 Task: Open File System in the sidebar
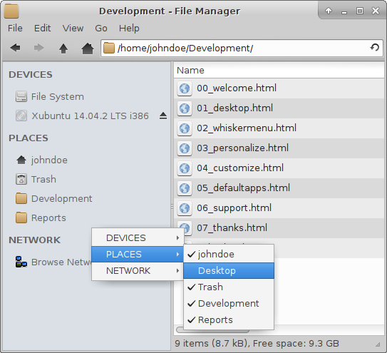point(58,96)
